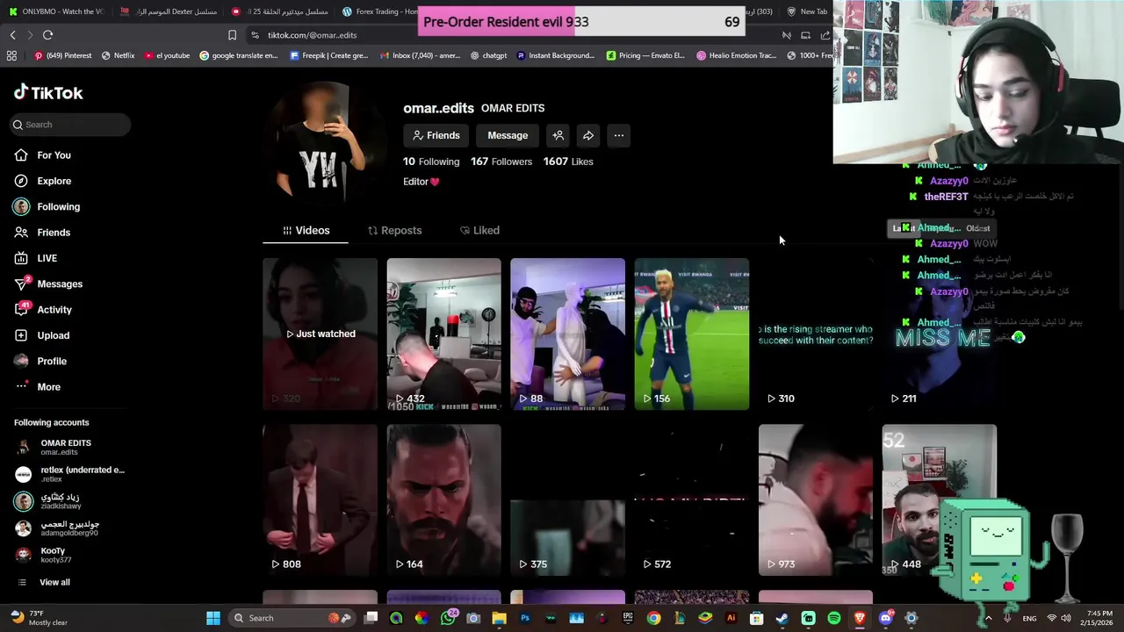Open Windows Start menu
The height and width of the screenshot is (632, 1124).
coord(213,618)
